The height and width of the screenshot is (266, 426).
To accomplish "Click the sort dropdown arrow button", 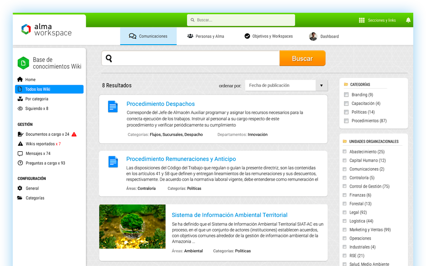I will pos(321,85).
